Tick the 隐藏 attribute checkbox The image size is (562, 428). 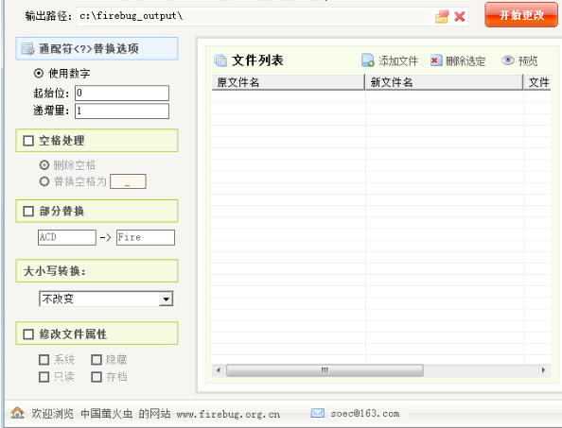[x=97, y=360]
